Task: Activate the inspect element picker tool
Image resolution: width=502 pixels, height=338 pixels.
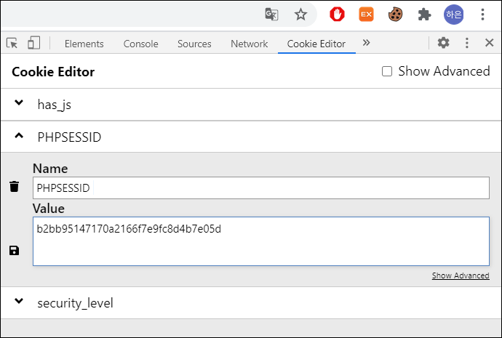Action: click(12, 43)
